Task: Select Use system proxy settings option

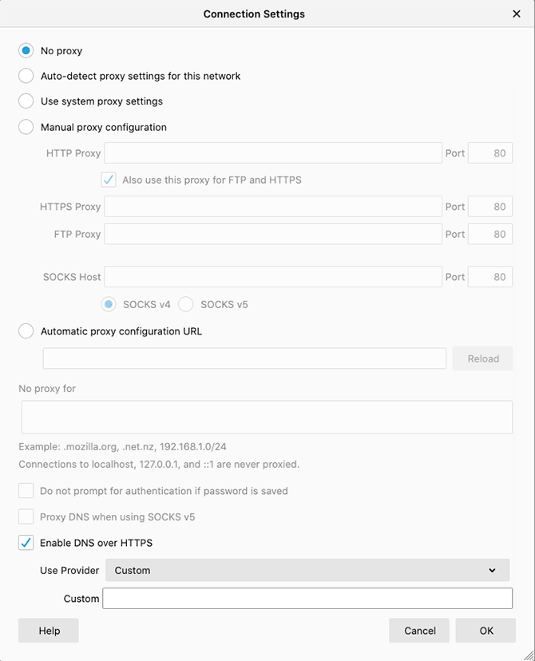Action: [x=26, y=101]
